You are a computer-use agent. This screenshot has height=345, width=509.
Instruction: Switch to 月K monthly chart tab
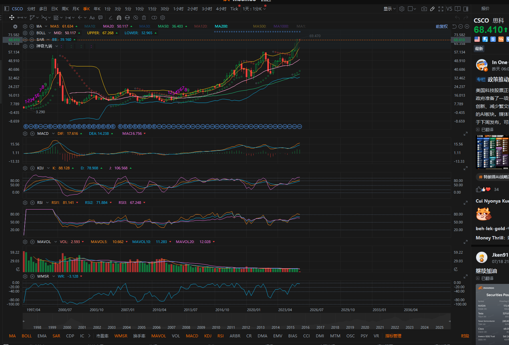pos(76,9)
